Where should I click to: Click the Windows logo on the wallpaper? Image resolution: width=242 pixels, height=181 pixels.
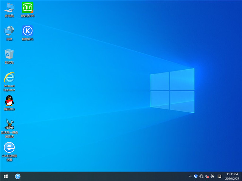coord(172,90)
